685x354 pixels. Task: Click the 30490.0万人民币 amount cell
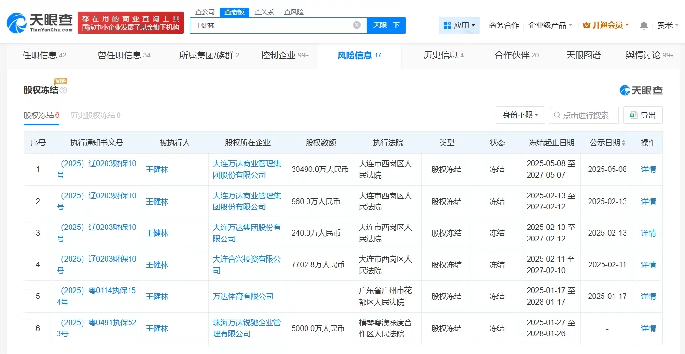(320, 170)
